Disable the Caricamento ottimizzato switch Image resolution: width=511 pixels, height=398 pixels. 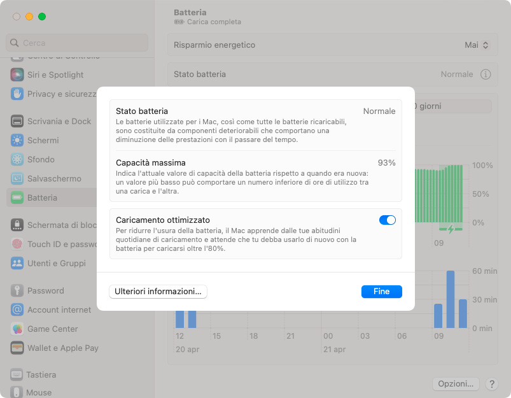(387, 220)
